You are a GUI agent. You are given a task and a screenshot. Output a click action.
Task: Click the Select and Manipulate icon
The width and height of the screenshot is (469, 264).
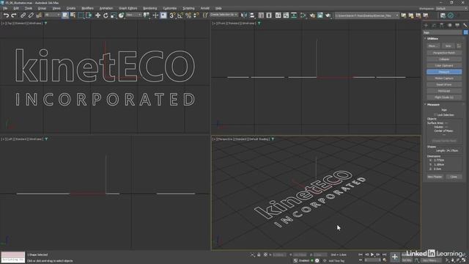point(155,15)
